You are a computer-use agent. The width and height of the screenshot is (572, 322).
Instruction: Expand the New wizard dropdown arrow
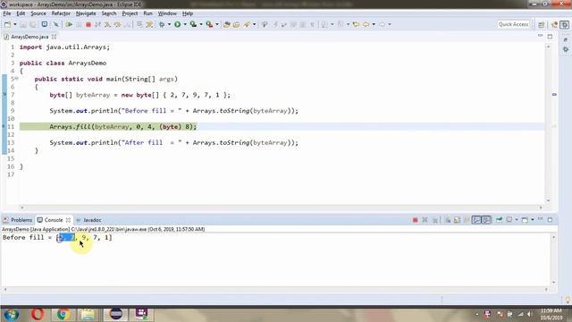coord(15,24)
